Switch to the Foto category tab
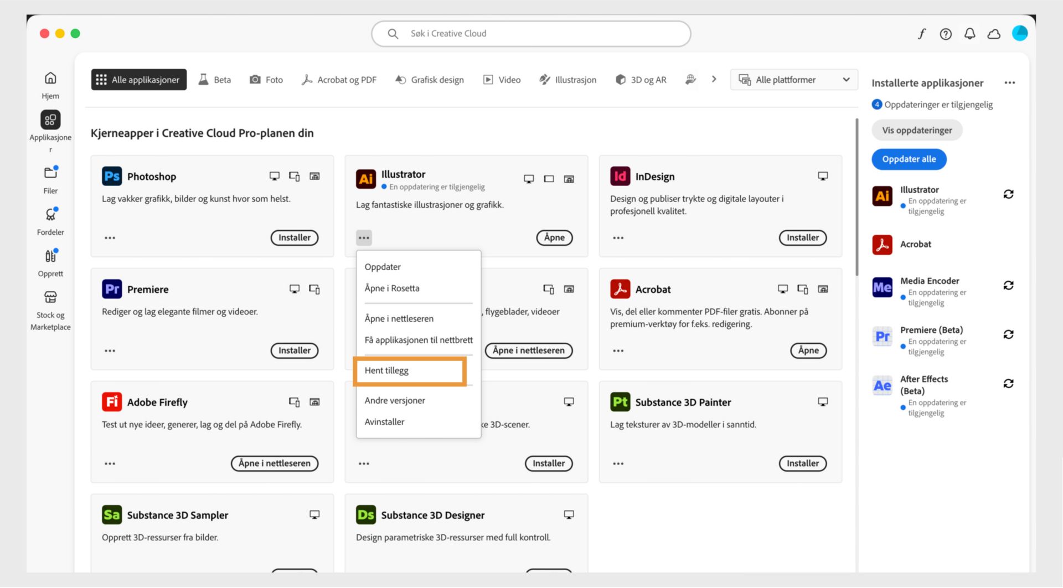This screenshot has height=588, width=1063. 266,80
